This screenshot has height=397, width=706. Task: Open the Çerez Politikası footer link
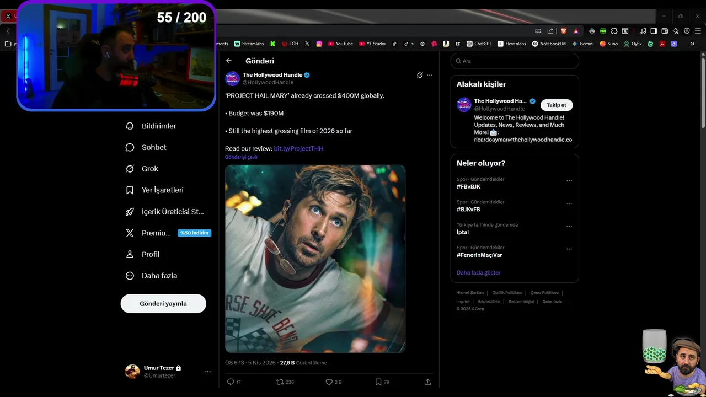pos(544,293)
